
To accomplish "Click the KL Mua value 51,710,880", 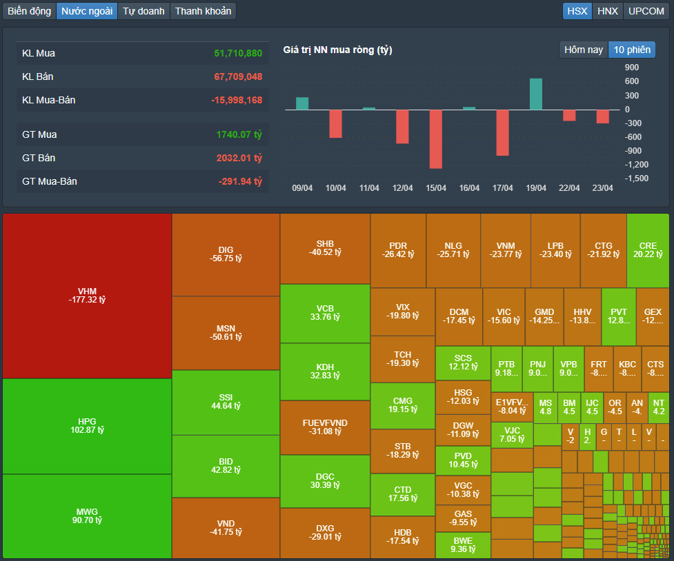I will (238, 53).
